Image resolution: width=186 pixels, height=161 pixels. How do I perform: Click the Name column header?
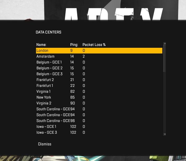(x=41, y=45)
